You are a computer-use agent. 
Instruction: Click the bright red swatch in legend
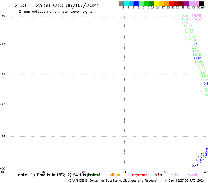point(171,3)
